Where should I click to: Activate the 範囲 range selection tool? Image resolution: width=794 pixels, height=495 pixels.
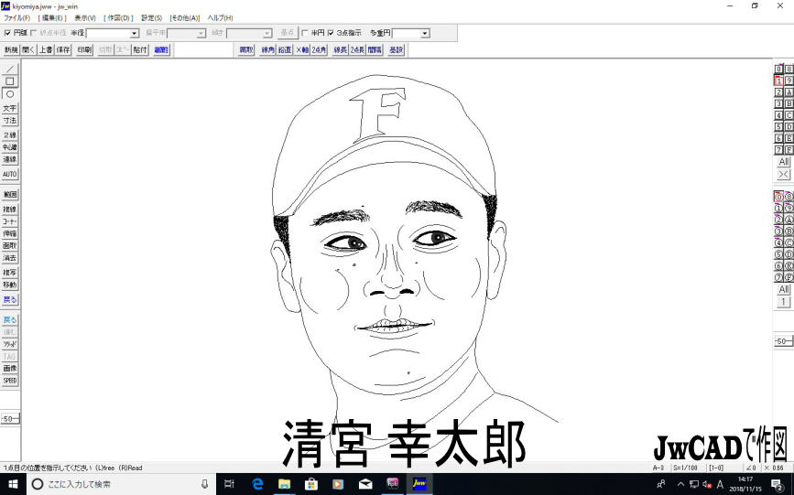tap(10, 194)
